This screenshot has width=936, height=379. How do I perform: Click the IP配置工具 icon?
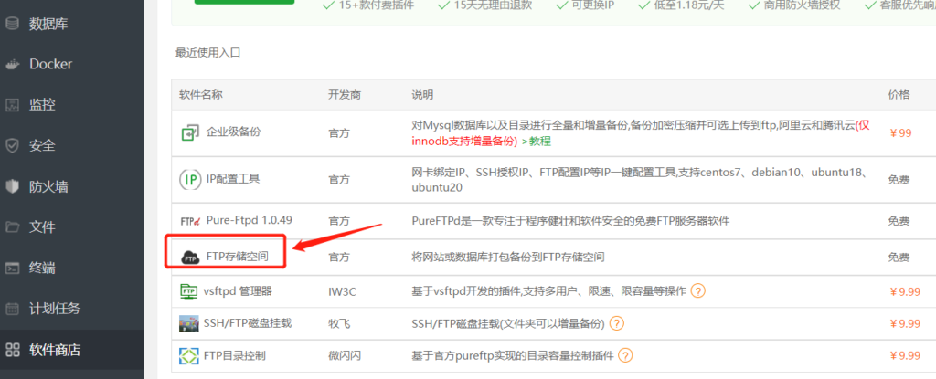tap(190, 179)
